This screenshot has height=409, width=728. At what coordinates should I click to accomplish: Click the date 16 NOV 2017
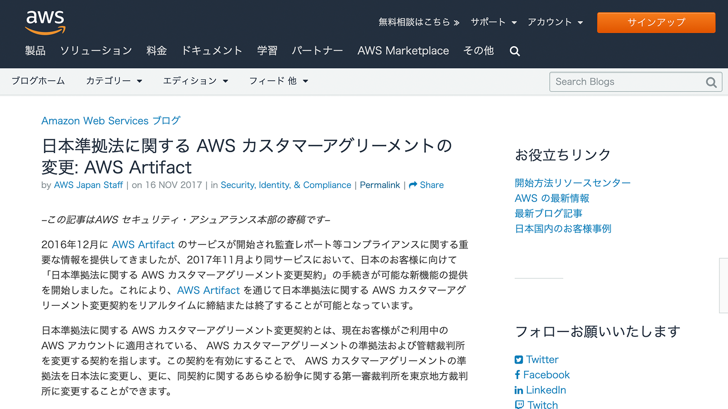[x=173, y=185]
